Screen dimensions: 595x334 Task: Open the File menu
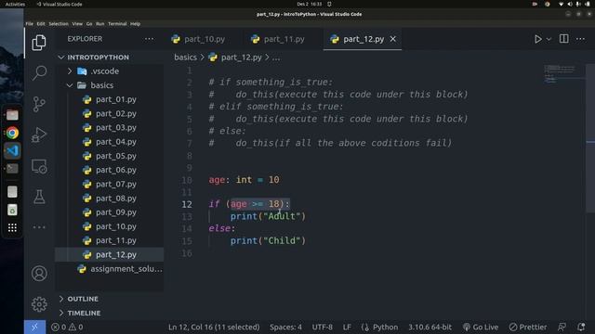point(29,23)
